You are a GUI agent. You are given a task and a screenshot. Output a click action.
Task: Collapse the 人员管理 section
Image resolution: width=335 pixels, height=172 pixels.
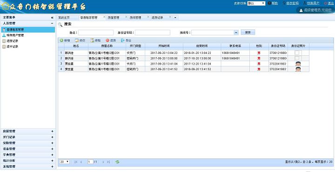coord(52,23)
